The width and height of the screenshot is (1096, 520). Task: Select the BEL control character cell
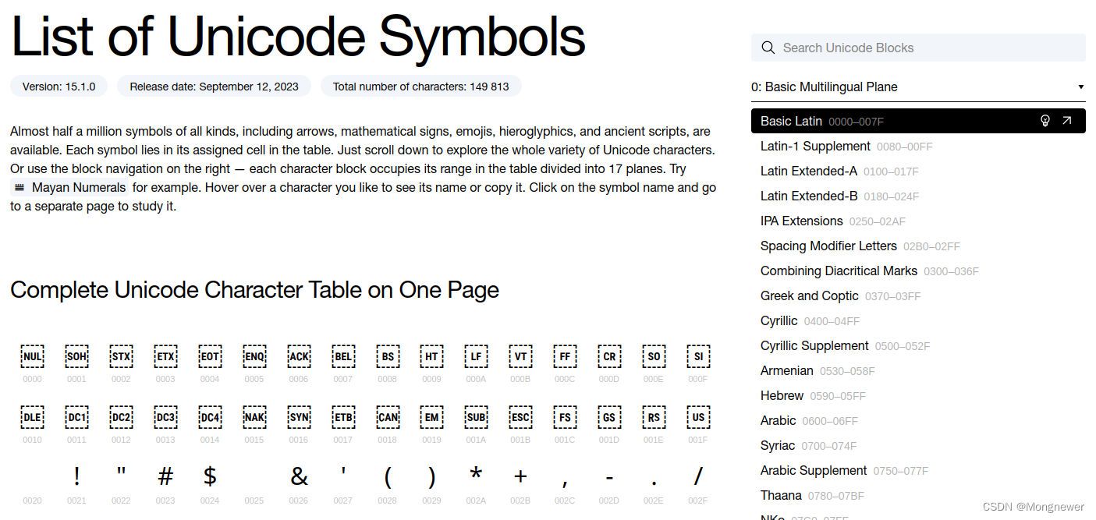coord(343,356)
